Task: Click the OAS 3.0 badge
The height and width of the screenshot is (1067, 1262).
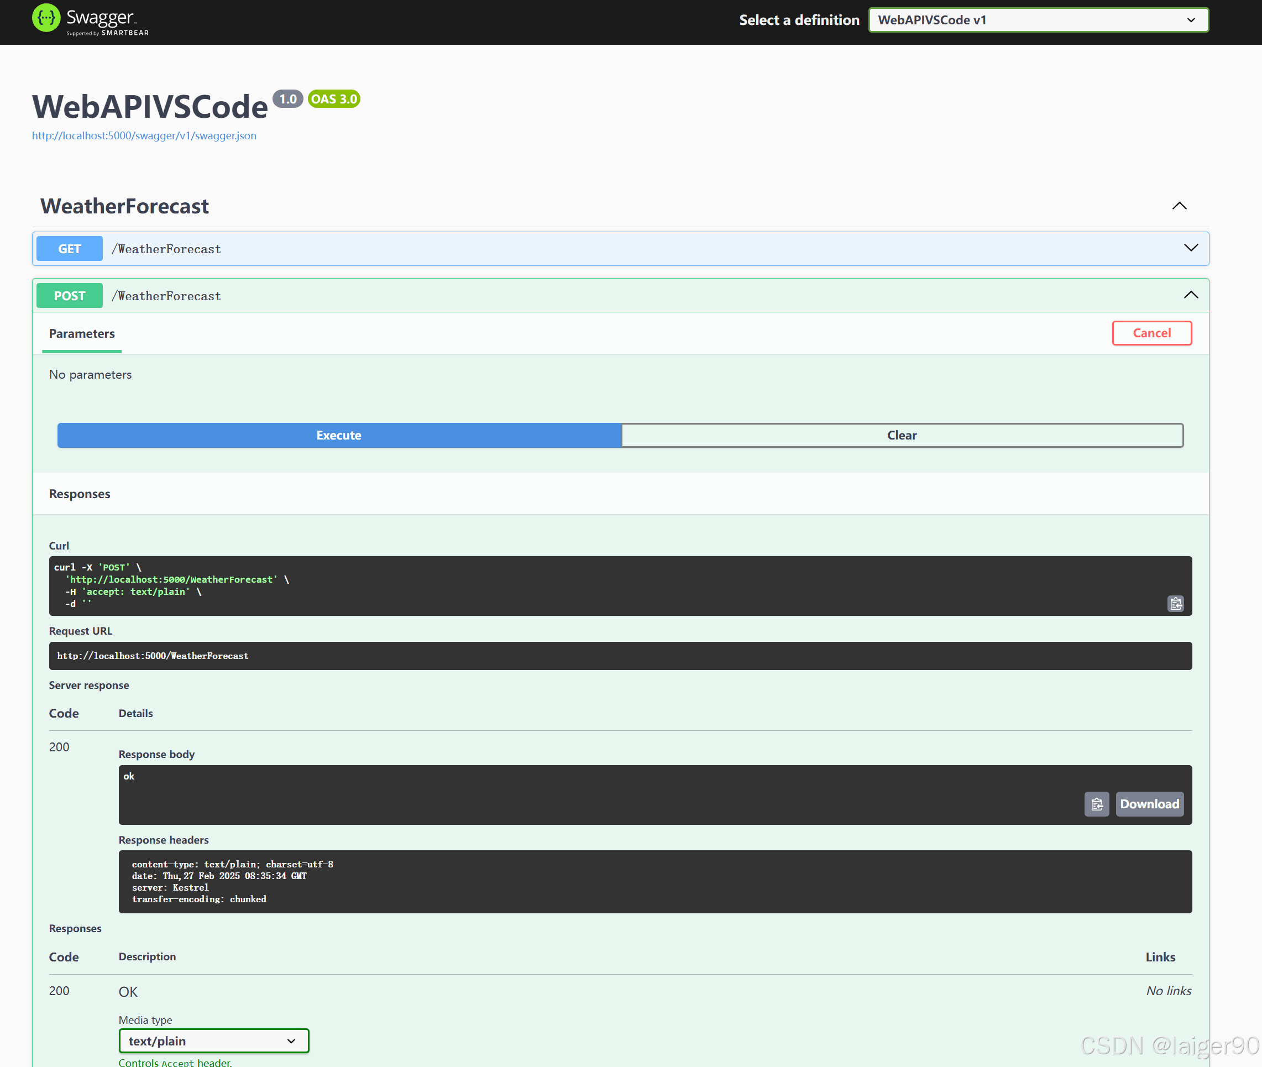Action: [x=334, y=99]
